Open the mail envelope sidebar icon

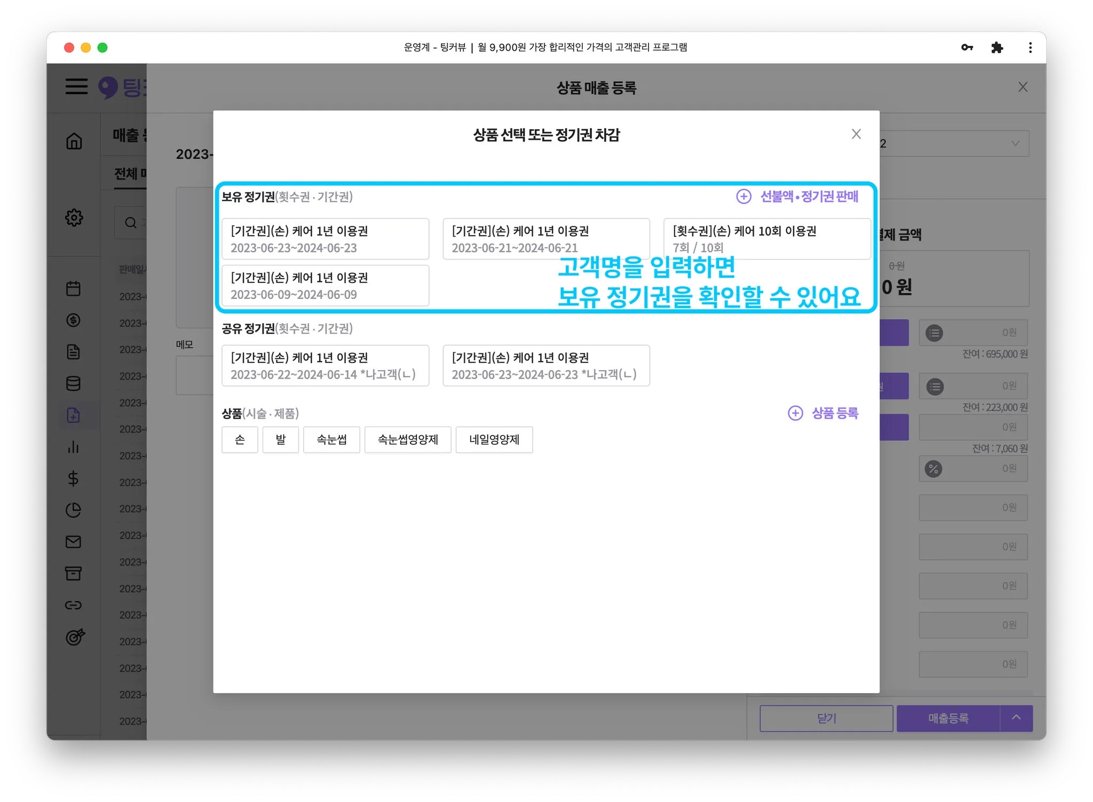73,542
